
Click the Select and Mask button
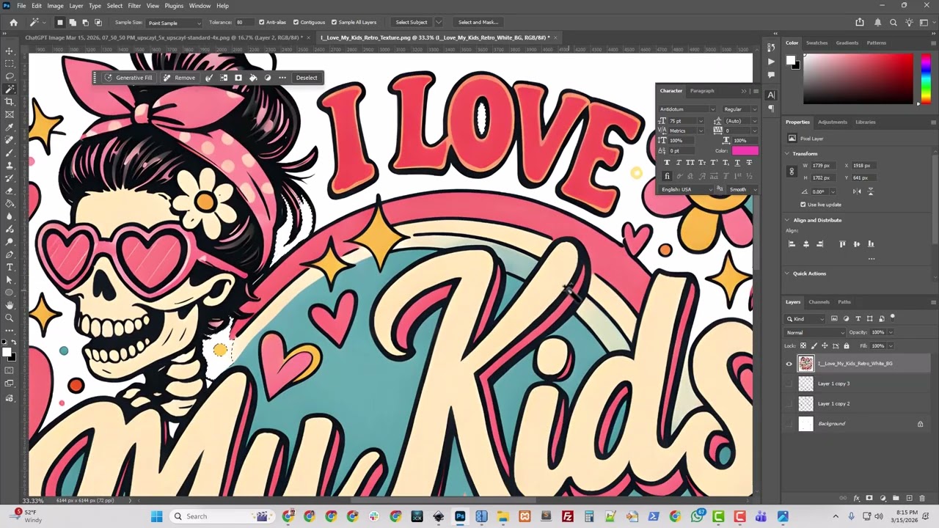pyautogui.click(x=478, y=22)
